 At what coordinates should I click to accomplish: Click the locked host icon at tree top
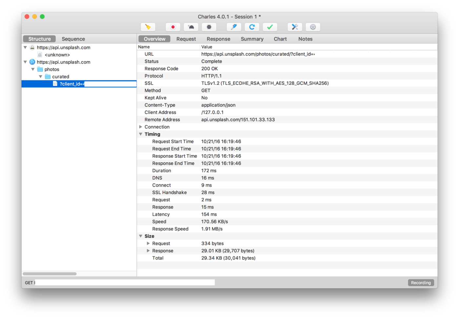(x=32, y=47)
